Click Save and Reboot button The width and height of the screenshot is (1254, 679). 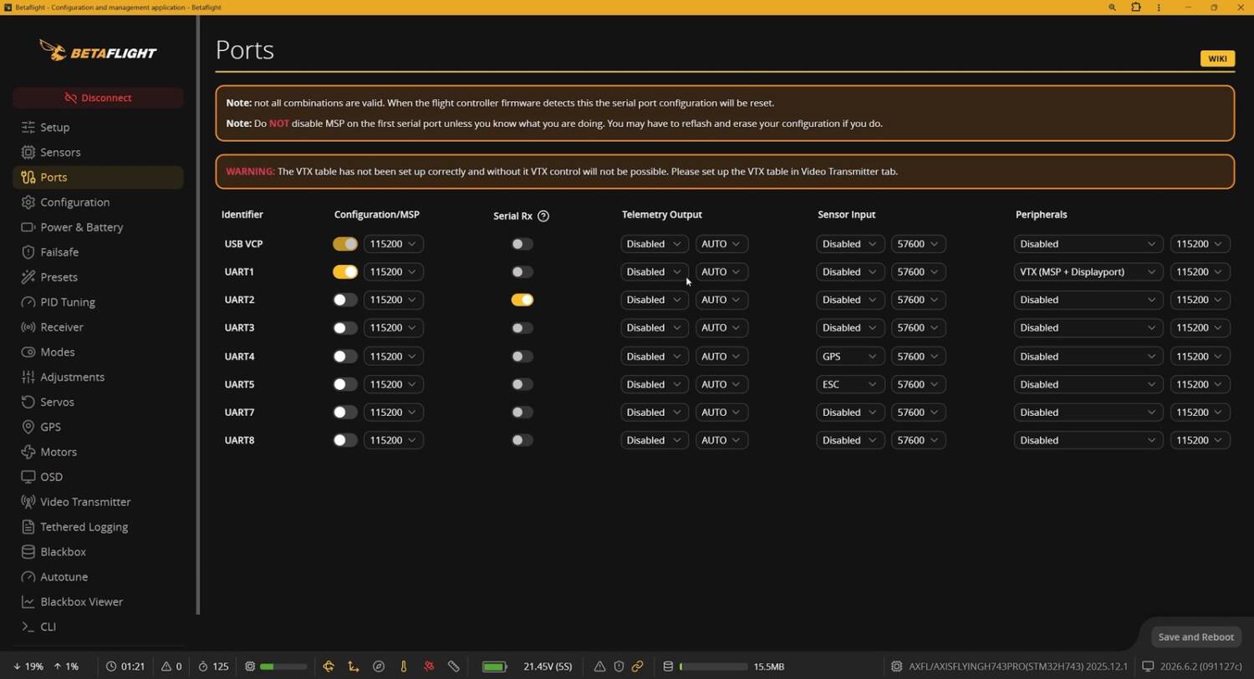[1195, 636]
